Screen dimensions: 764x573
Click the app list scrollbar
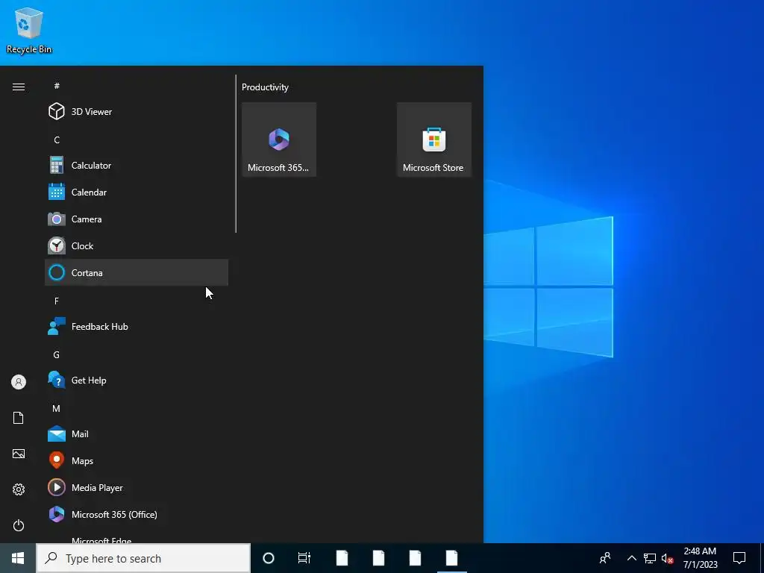[236, 154]
